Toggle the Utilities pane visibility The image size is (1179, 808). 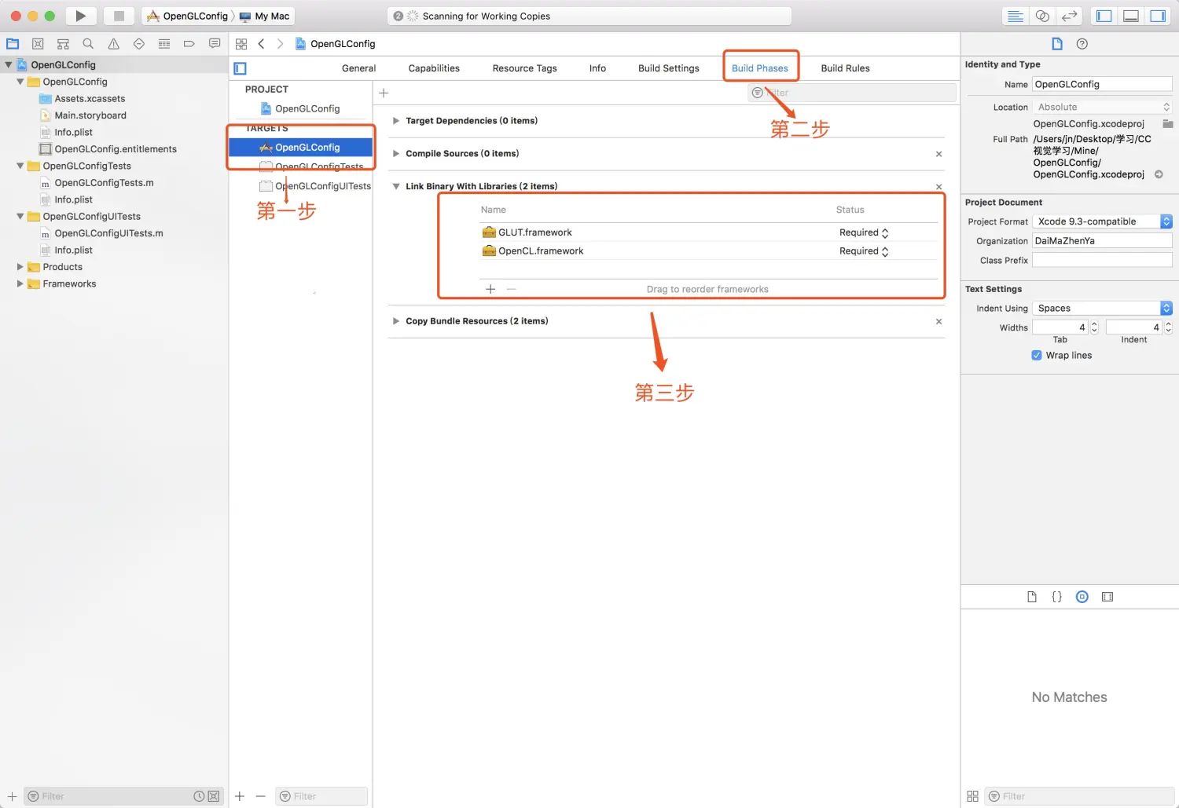pos(1158,16)
